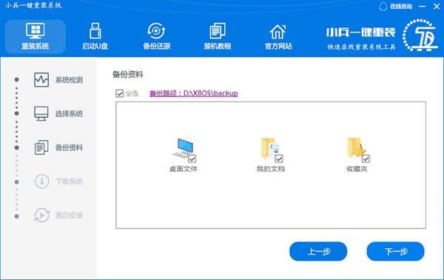Click the 上一步 previous button
This screenshot has height=280, width=444.
pos(318,251)
